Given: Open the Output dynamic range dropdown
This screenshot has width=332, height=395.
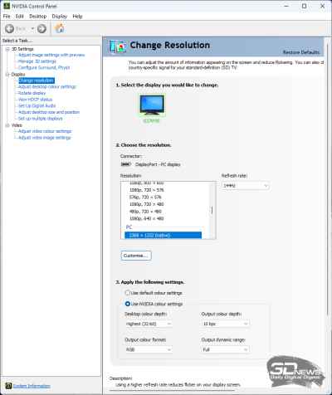Looking at the screenshot, I should point(226,349).
